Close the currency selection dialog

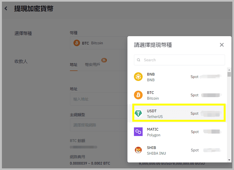[x=222, y=45]
